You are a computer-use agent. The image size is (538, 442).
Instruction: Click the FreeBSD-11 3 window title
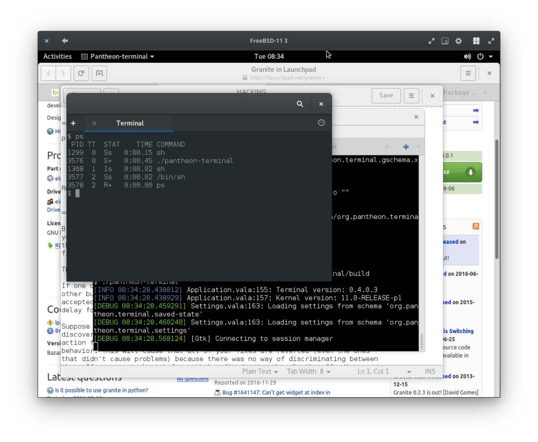269,41
